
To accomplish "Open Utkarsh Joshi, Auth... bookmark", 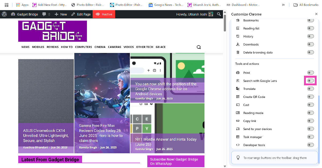I will pyautogui.click(x=205, y=5).
